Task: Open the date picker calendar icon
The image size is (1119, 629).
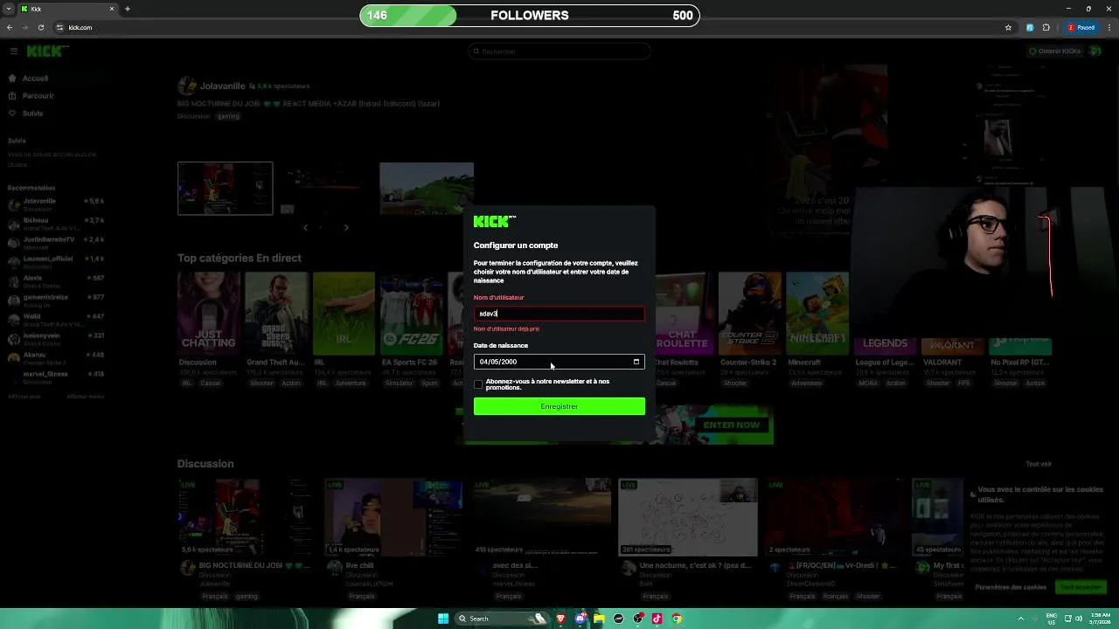Action: pyautogui.click(x=636, y=362)
